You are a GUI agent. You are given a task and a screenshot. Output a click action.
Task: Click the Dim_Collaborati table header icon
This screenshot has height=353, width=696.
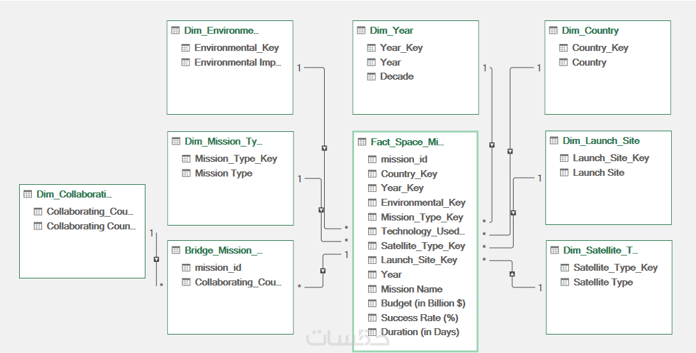point(27,194)
